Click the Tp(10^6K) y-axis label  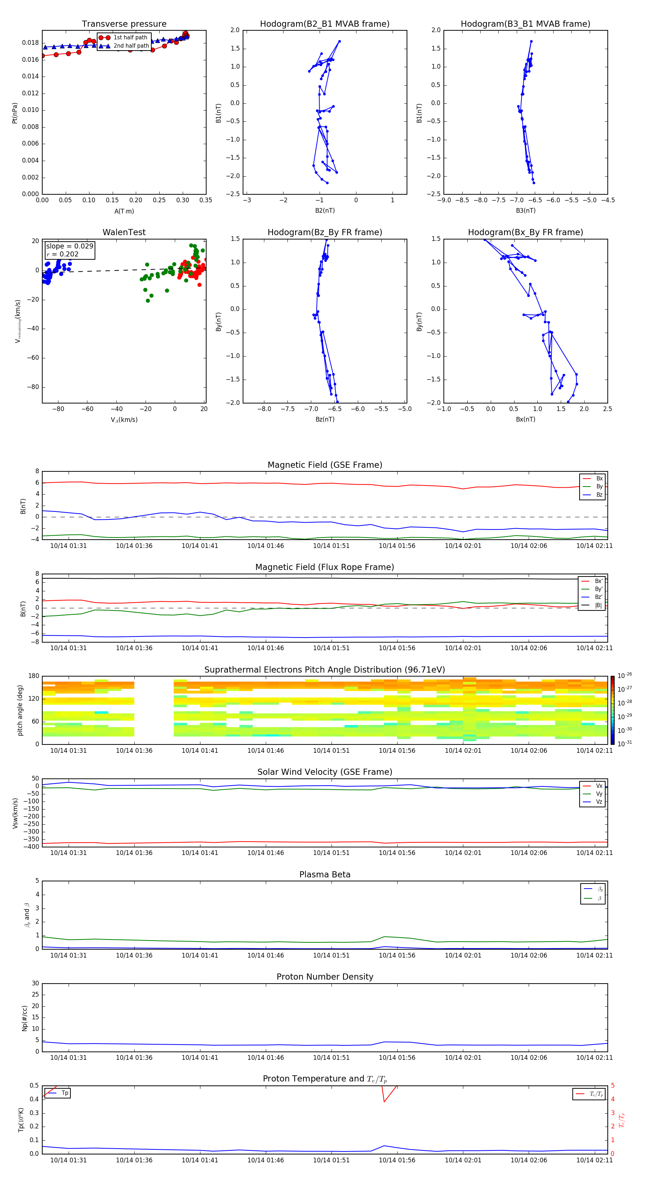pyautogui.click(x=21, y=1120)
